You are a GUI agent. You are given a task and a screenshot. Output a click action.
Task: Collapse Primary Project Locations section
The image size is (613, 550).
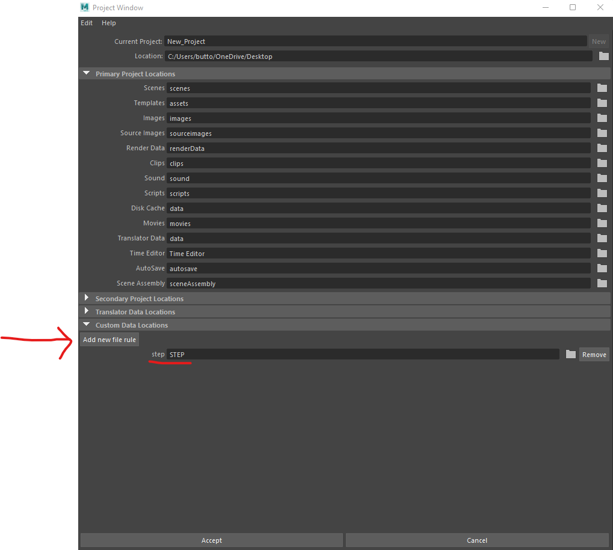[x=87, y=73]
